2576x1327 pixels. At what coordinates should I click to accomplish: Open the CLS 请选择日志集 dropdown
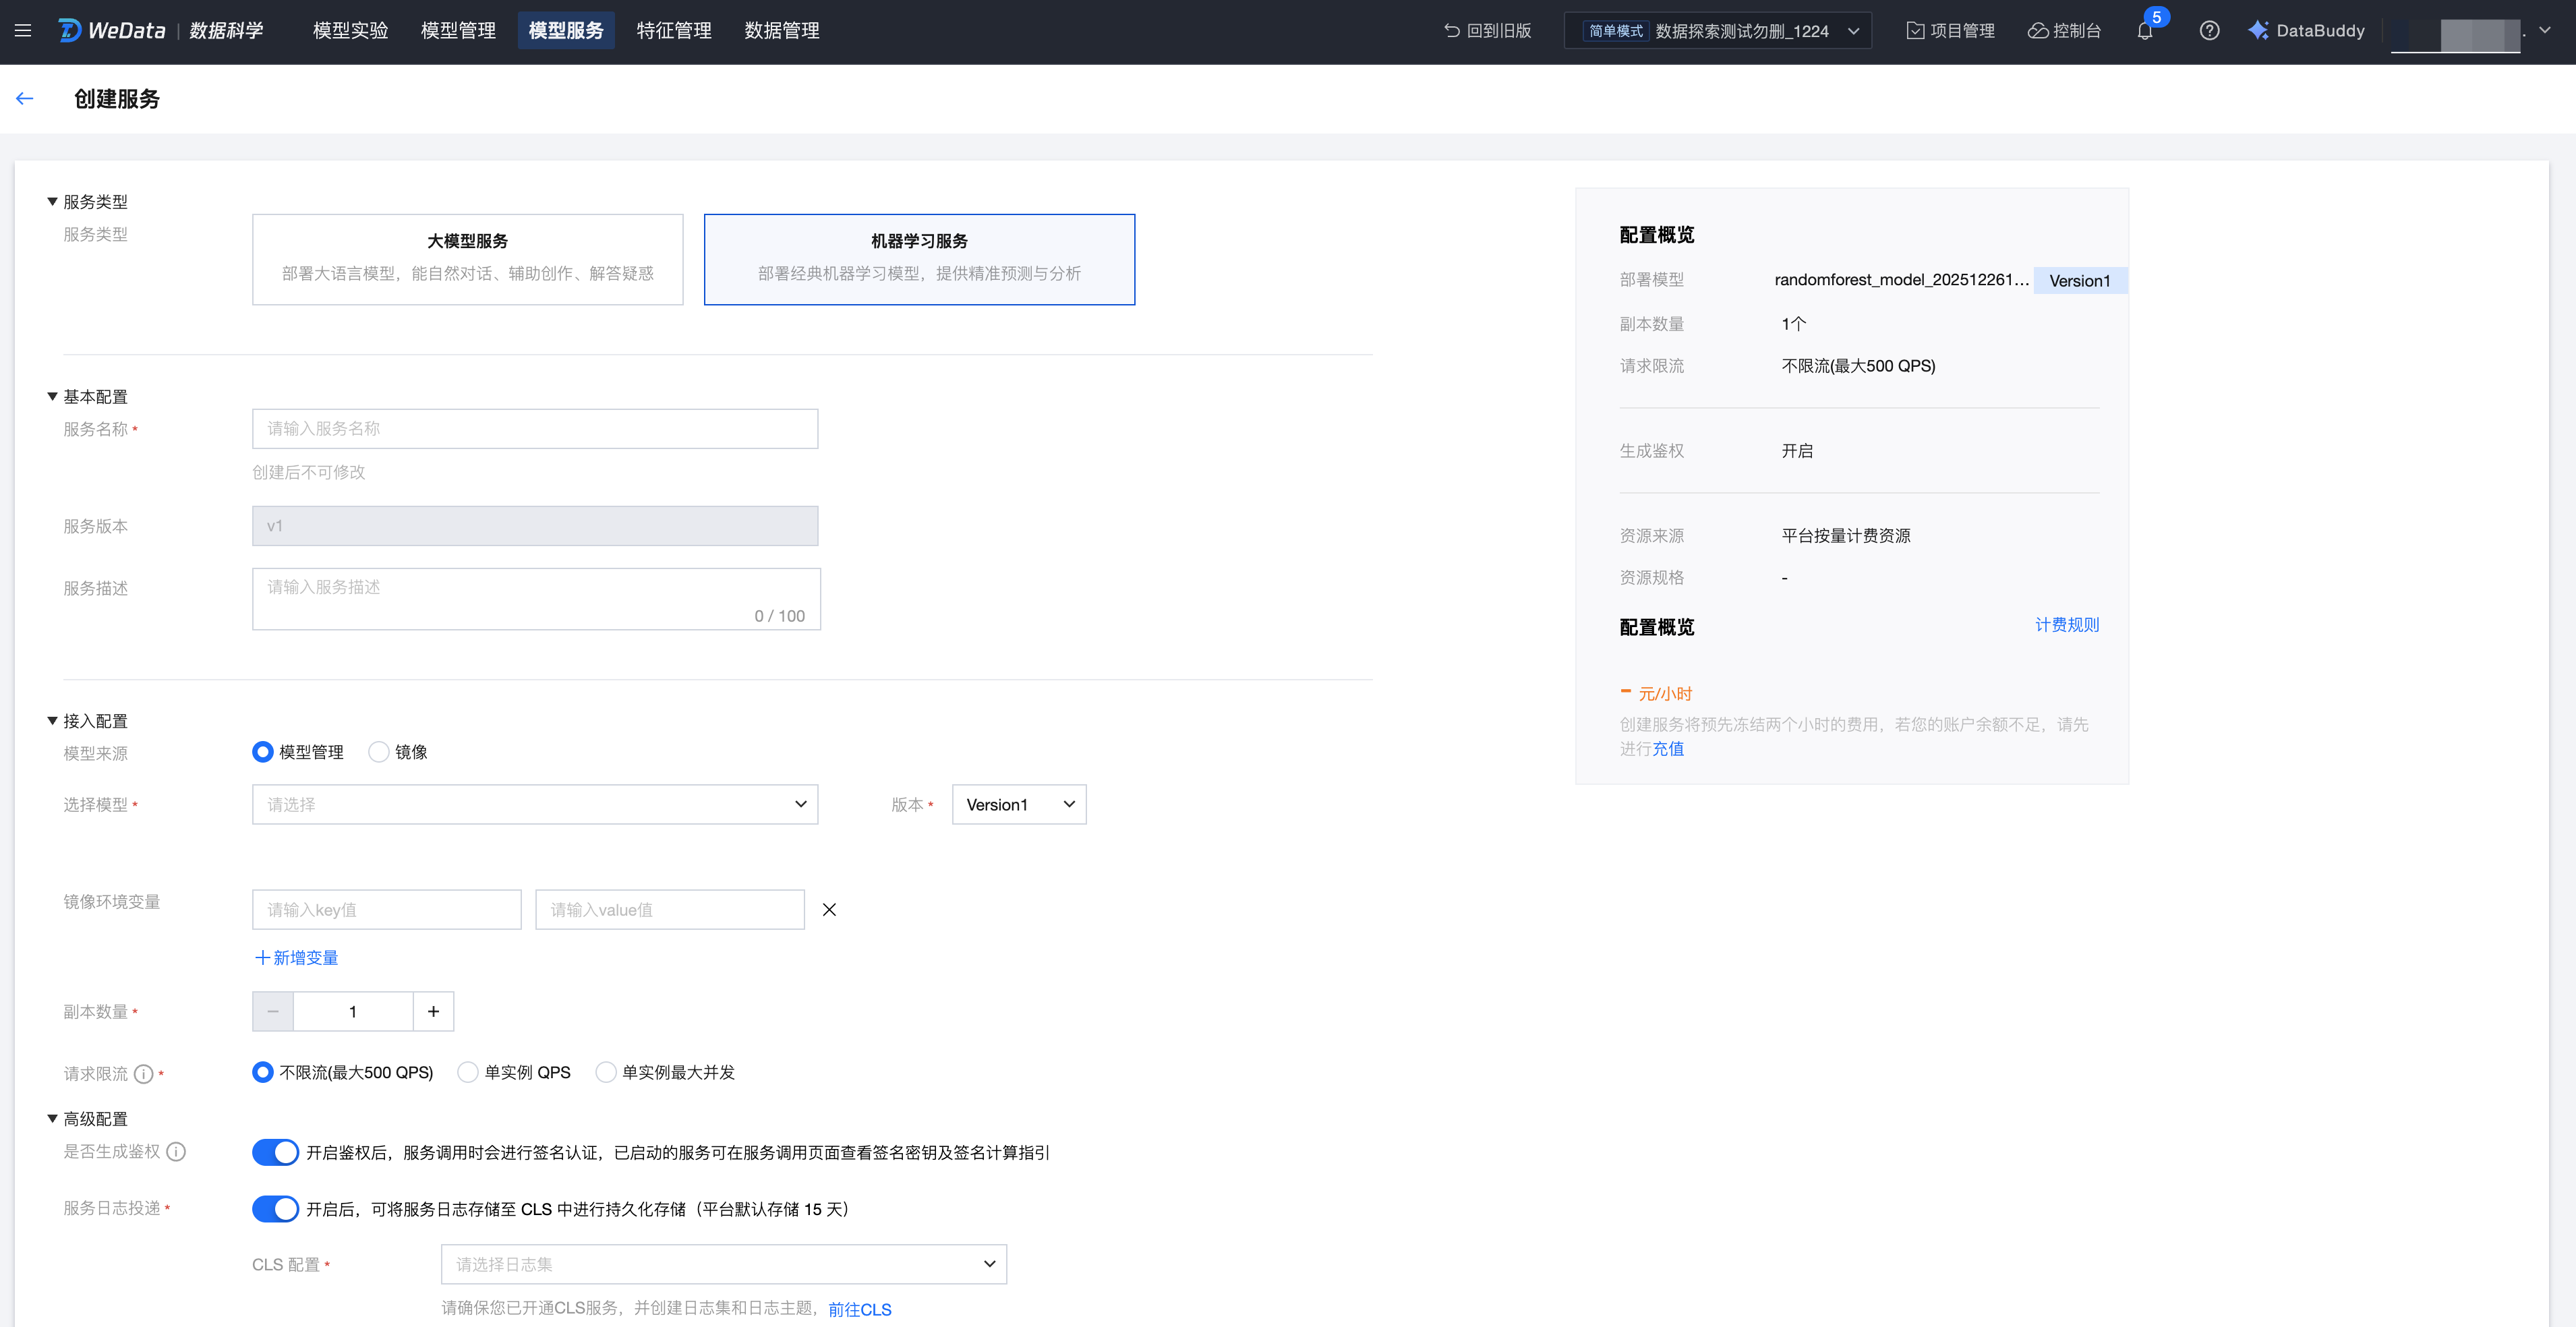[723, 1264]
